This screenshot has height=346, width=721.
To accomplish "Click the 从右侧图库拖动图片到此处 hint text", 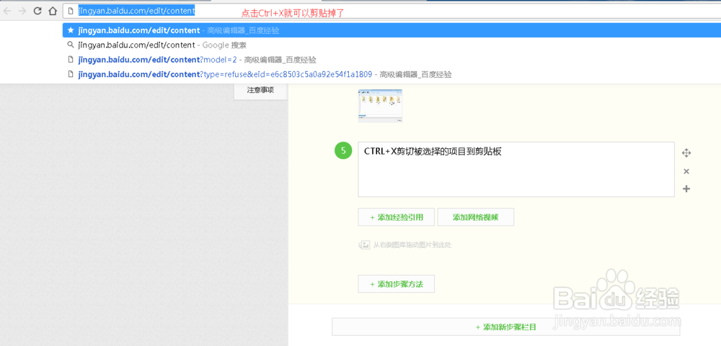I will (412, 245).
